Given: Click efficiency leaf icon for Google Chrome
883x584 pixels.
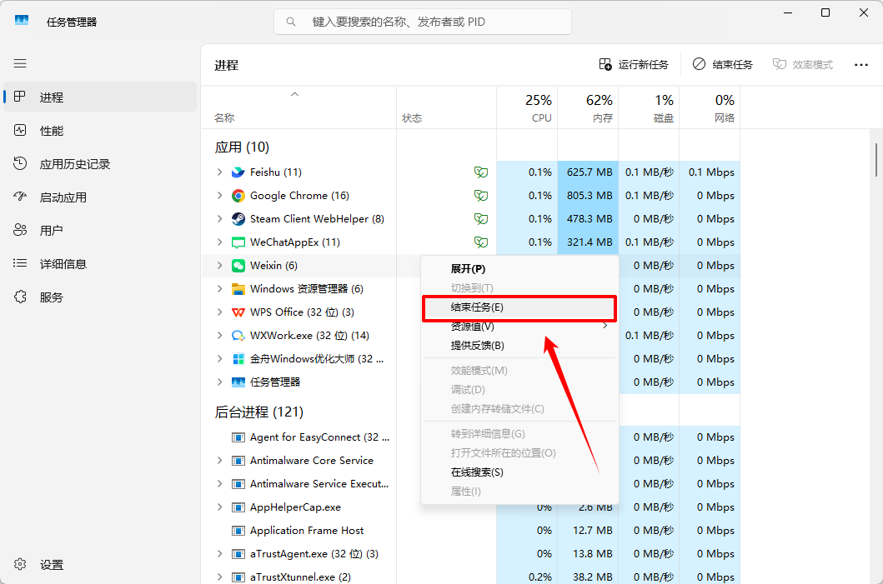Looking at the screenshot, I should (x=481, y=195).
